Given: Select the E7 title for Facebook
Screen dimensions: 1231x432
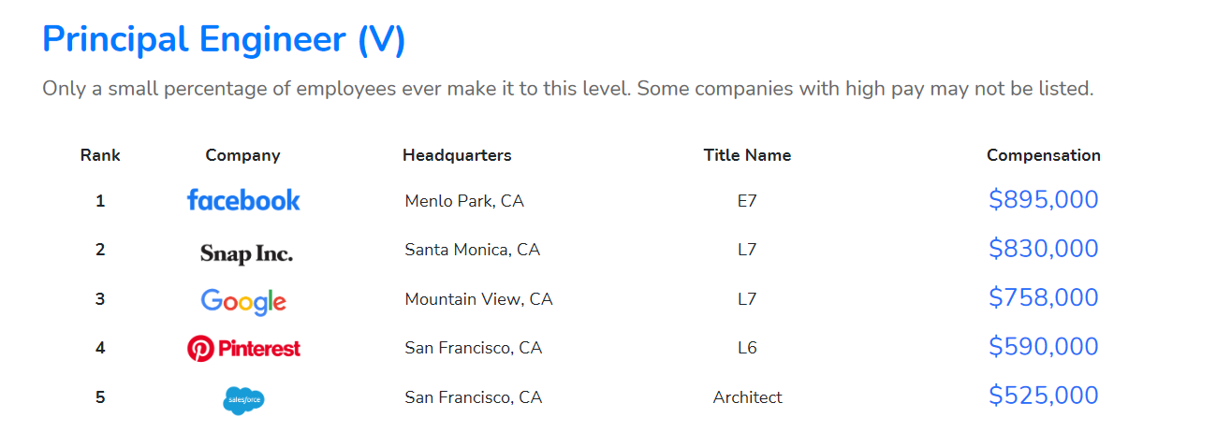Looking at the screenshot, I should click(x=747, y=201).
